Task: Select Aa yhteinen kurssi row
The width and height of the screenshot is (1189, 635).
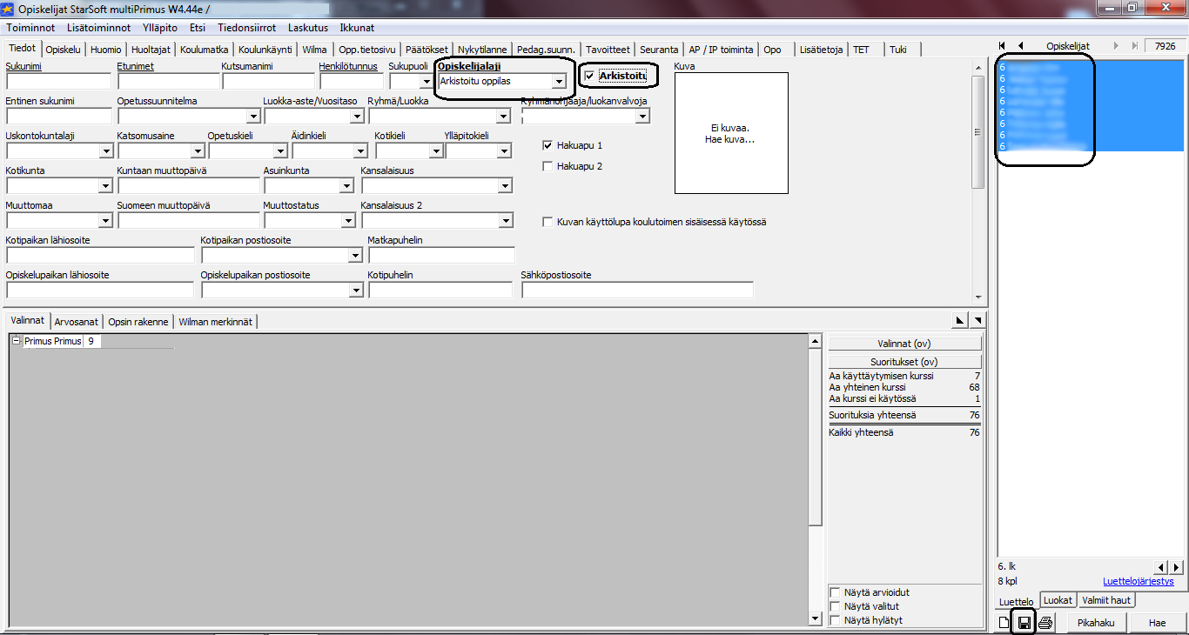Action: pyautogui.click(x=904, y=387)
